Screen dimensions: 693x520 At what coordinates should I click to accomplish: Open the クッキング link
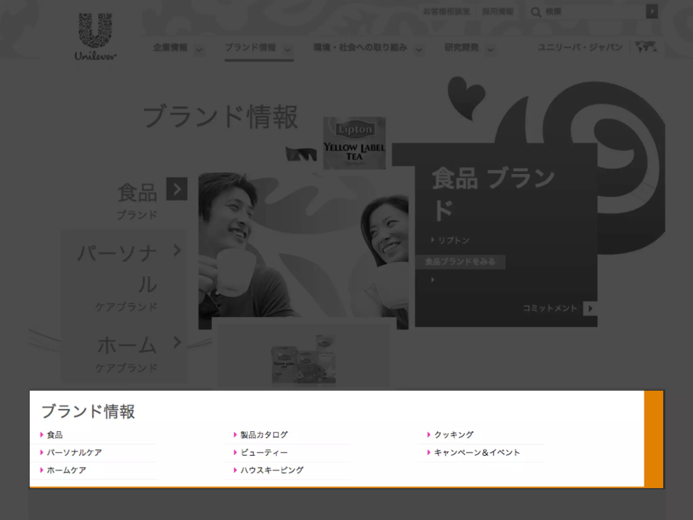pos(454,435)
